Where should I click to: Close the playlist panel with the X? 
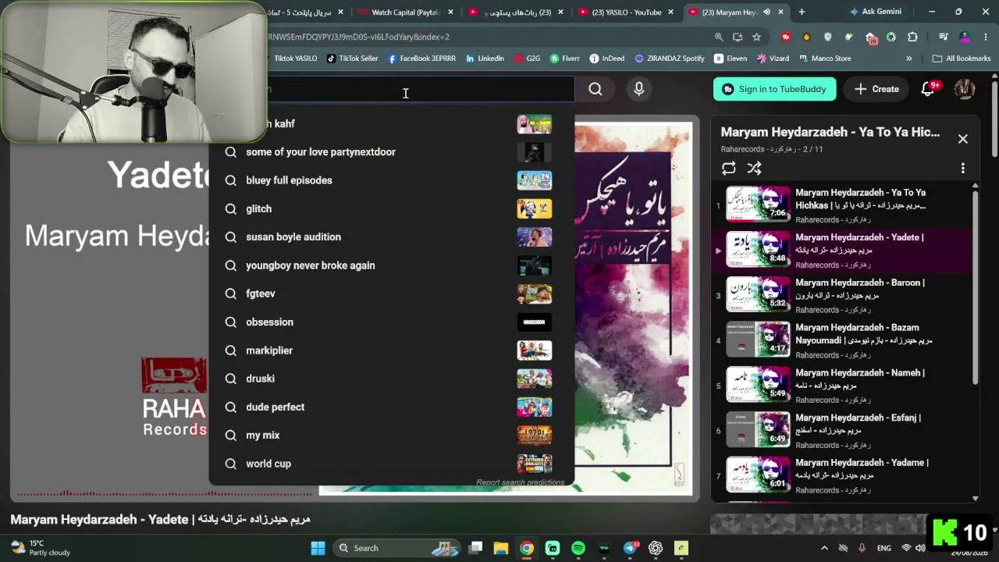point(963,139)
